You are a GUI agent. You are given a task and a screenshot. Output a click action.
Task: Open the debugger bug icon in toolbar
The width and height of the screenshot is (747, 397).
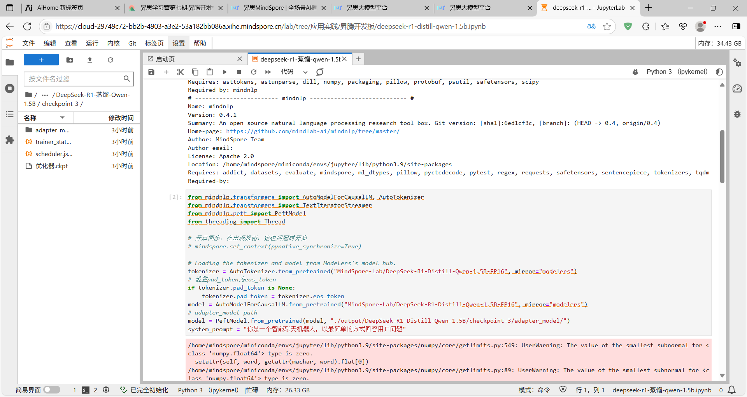pyautogui.click(x=635, y=72)
